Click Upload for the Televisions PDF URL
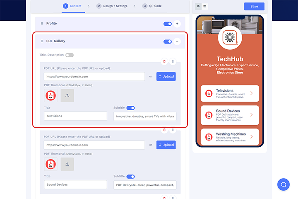This screenshot has height=199, width=298. pyautogui.click(x=166, y=76)
